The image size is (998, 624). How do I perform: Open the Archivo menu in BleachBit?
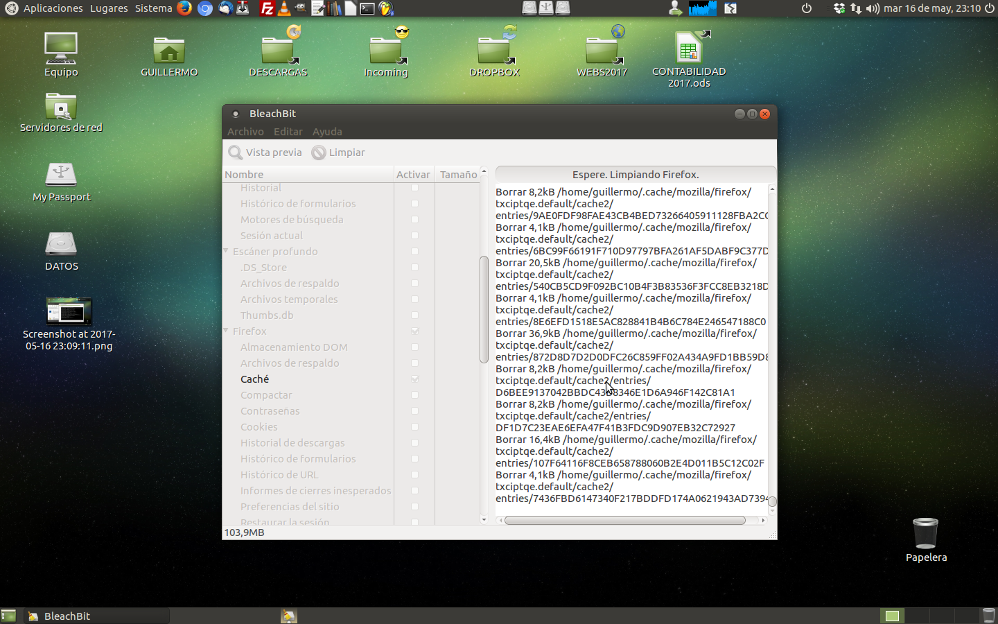(x=245, y=132)
